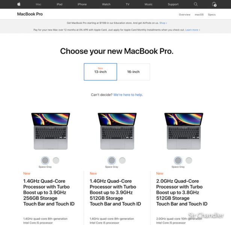Screen dimensions: 231x225
Task: Switch to the macOS tab
Action: (x=199, y=15)
